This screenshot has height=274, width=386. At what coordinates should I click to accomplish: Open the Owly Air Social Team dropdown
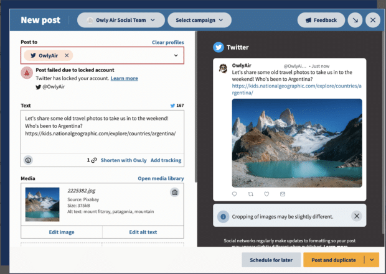click(121, 20)
